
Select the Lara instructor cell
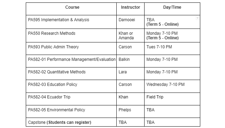(x=130, y=74)
